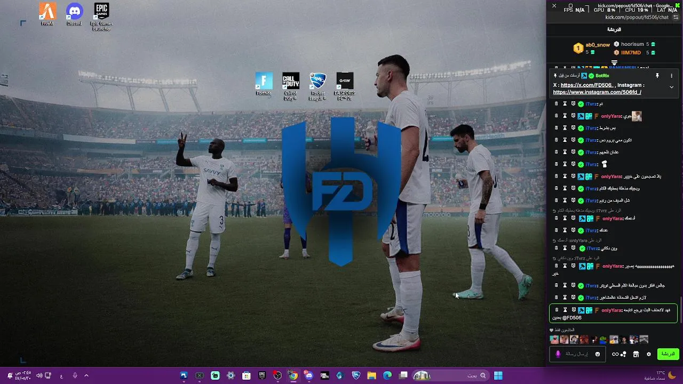Select the Fortnite desktop icon
Image resolution: width=683 pixels, height=384 pixels.
coord(264,84)
